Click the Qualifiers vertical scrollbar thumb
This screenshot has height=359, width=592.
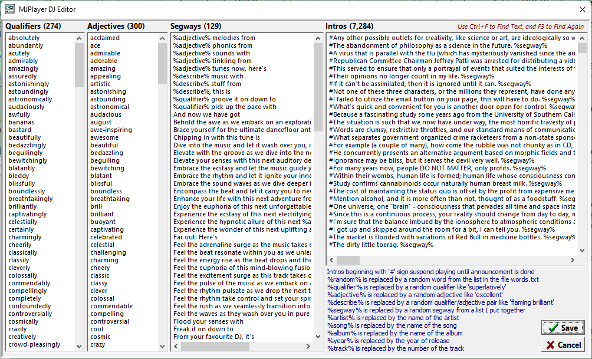click(79, 65)
